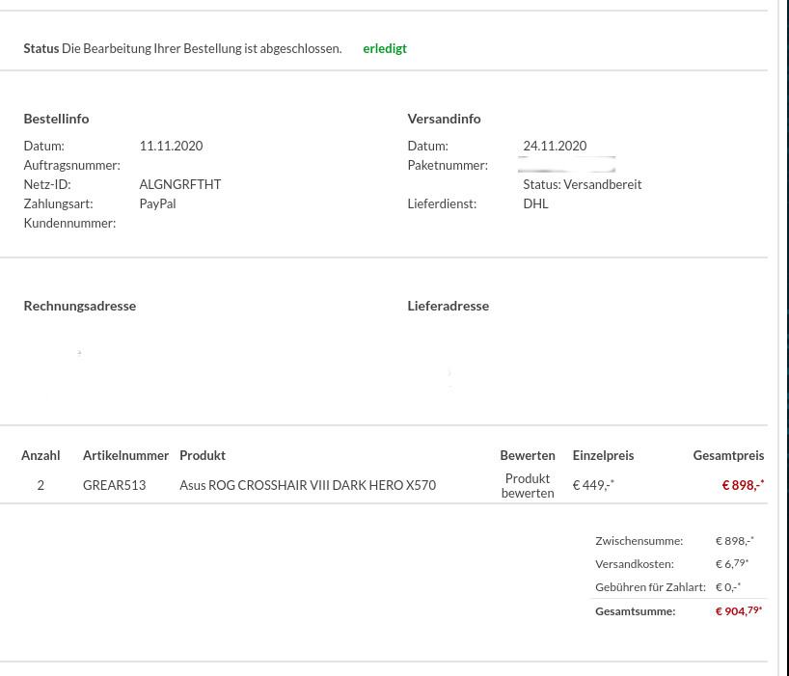Click the Versandkosten amount € 6,79
This screenshot has height=676, width=789.
point(731,563)
